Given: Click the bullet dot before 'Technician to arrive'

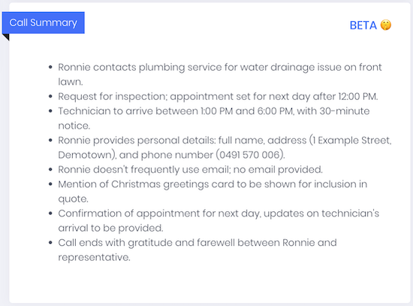Looking at the screenshot, I should pos(50,111).
